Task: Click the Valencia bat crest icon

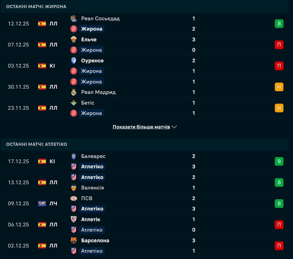Action: coord(74,188)
